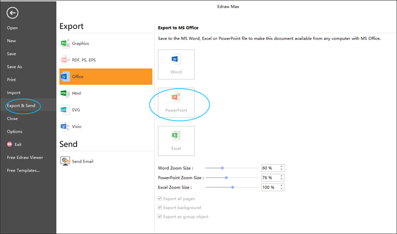Select the SVG export label
This screenshot has height=234, width=397.
pyautogui.click(x=76, y=110)
